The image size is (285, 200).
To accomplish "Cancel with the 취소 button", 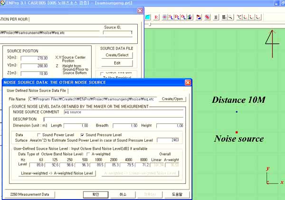I will 123,195.
